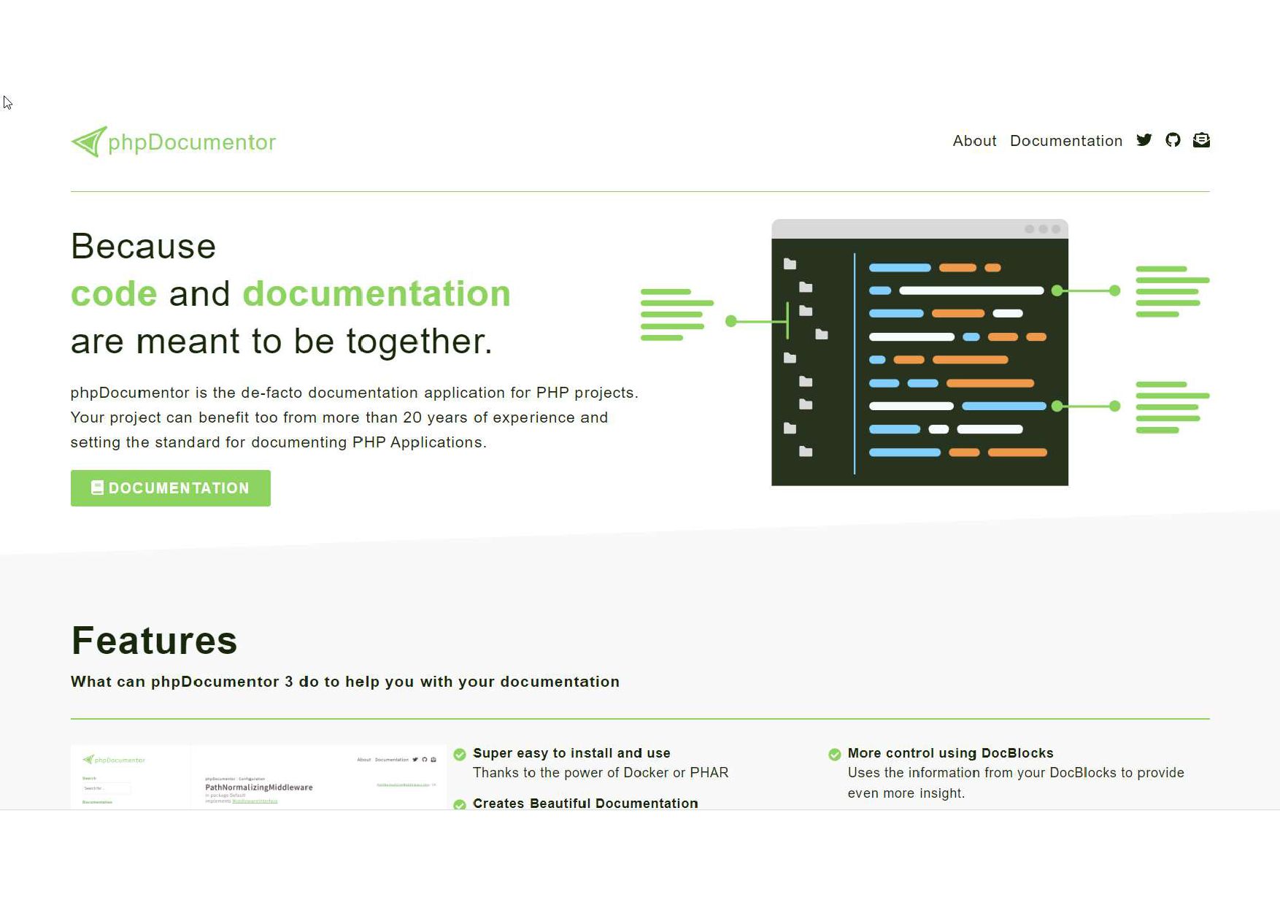Open the GitHub repository icon
Image resolution: width=1280 pixels, height=905 pixels.
[1173, 140]
